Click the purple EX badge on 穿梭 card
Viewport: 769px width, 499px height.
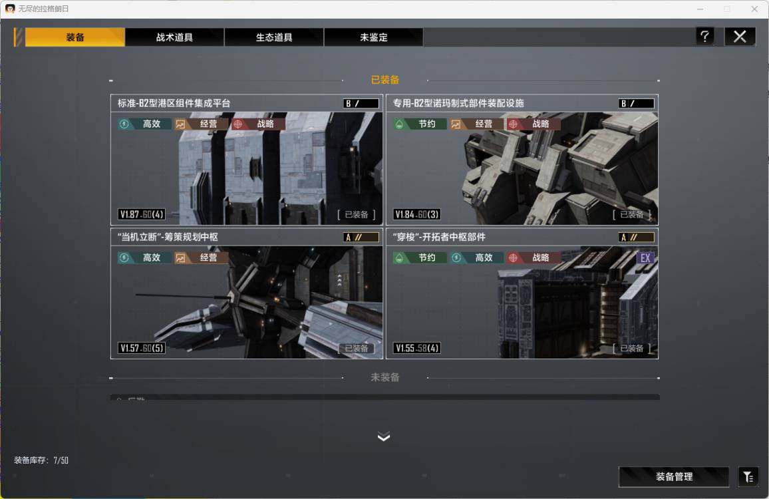[x=645, y=258]
